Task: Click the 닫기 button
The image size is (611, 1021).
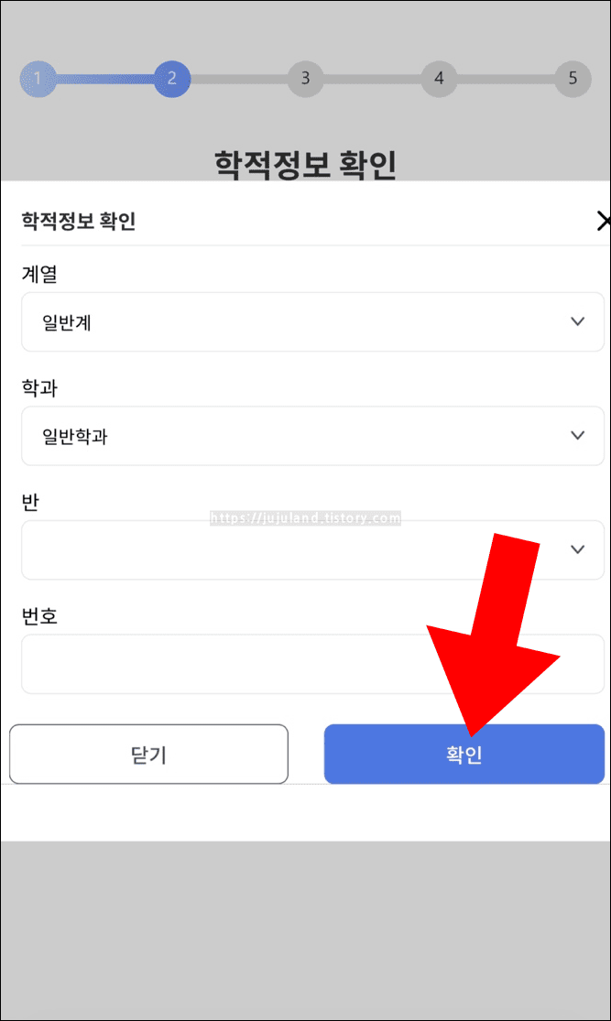Action: pos(148,754)
